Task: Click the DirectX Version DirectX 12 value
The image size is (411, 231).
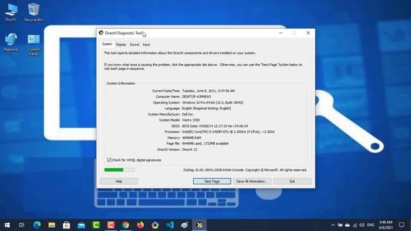Action: pos(189,150)
